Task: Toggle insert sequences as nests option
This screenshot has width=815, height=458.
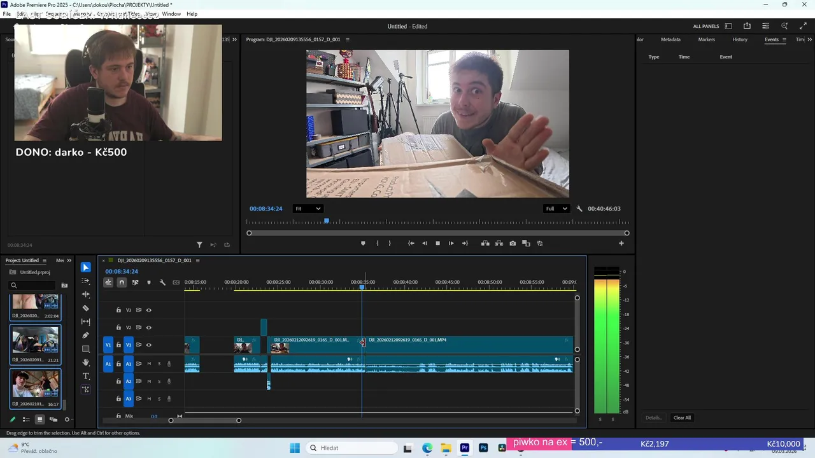Action: 108,282
